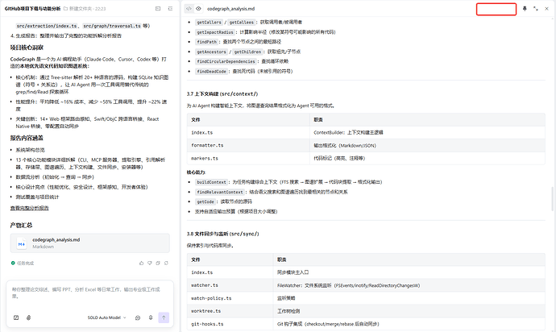Attach a file with paperclip icon

[x=29, y=317]
